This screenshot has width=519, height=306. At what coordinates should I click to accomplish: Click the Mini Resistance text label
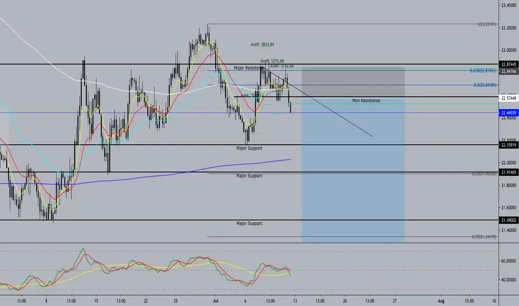click(x=366, y=101)
